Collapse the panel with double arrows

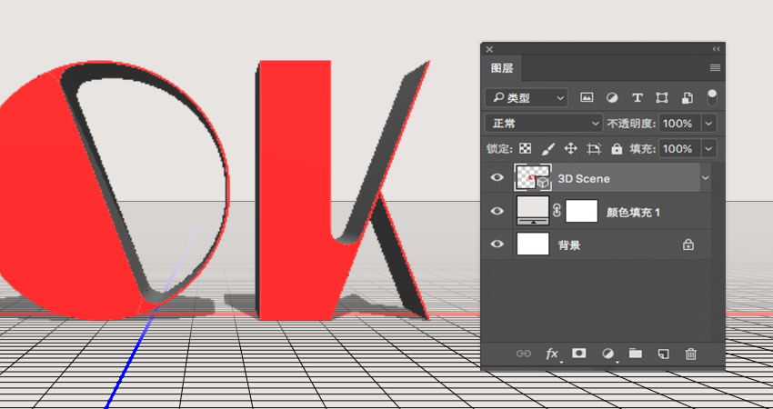[x=716, y=49]
